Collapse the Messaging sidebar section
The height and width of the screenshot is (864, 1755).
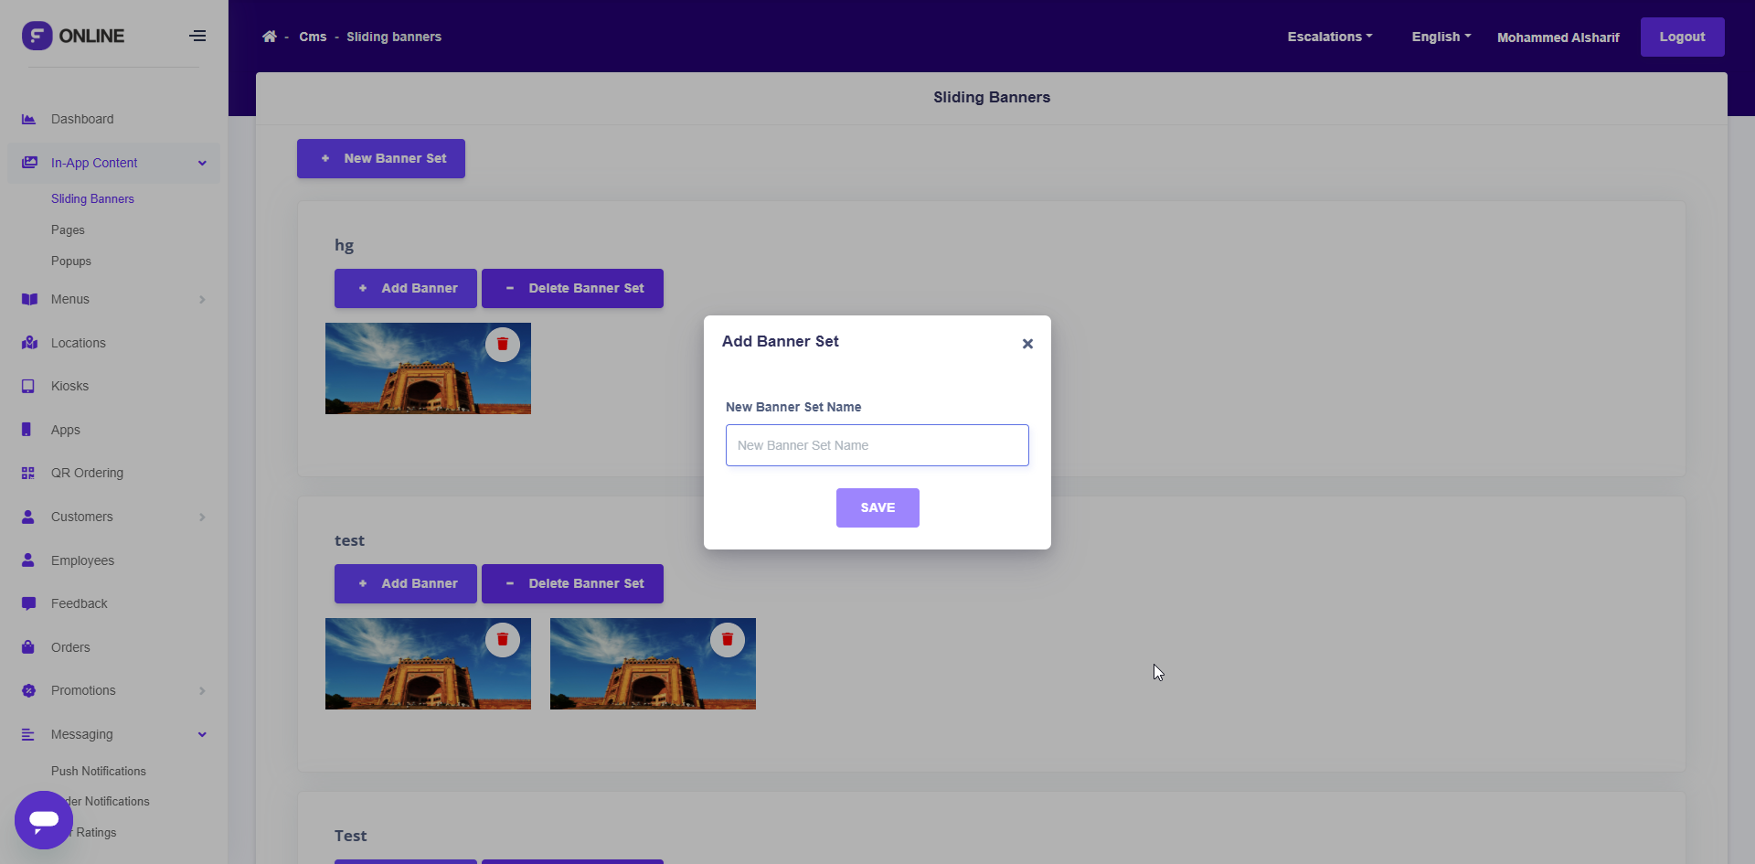202,734
